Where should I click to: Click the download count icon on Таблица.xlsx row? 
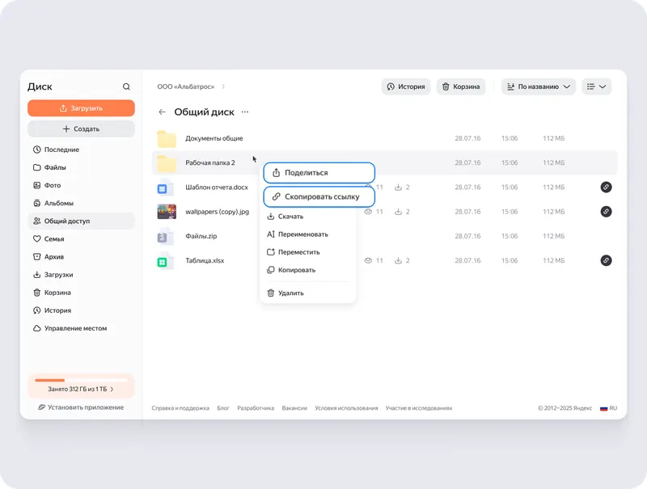click(398, 260)
